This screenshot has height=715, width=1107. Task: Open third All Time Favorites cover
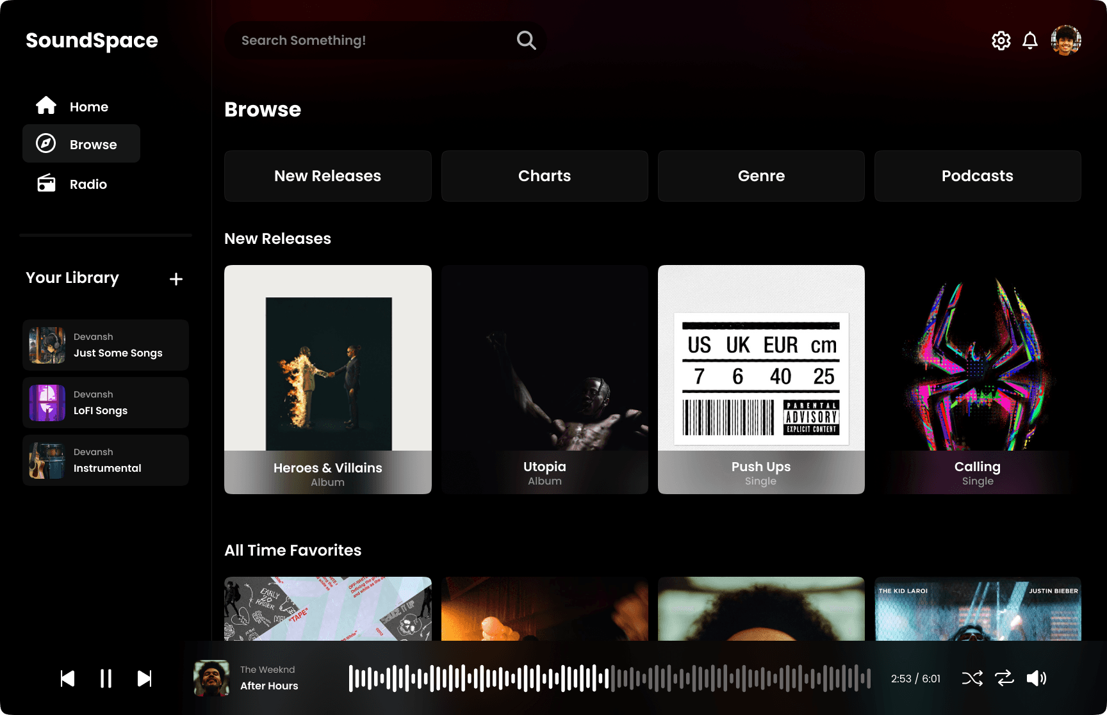[761, 609]
